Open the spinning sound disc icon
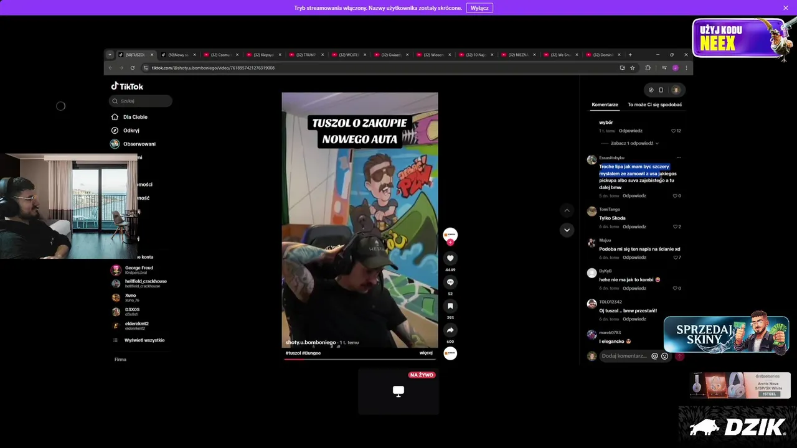 [450, 353]
